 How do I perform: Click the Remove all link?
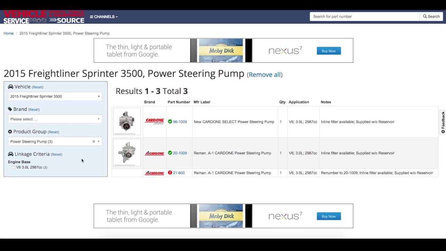pos(265,75)
